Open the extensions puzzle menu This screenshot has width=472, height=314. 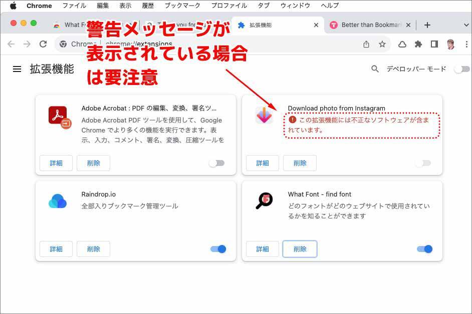pos(418,44)
